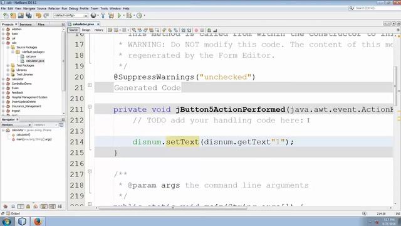
Task: Select cal.java in Projects tree
Action: point(31,56)
